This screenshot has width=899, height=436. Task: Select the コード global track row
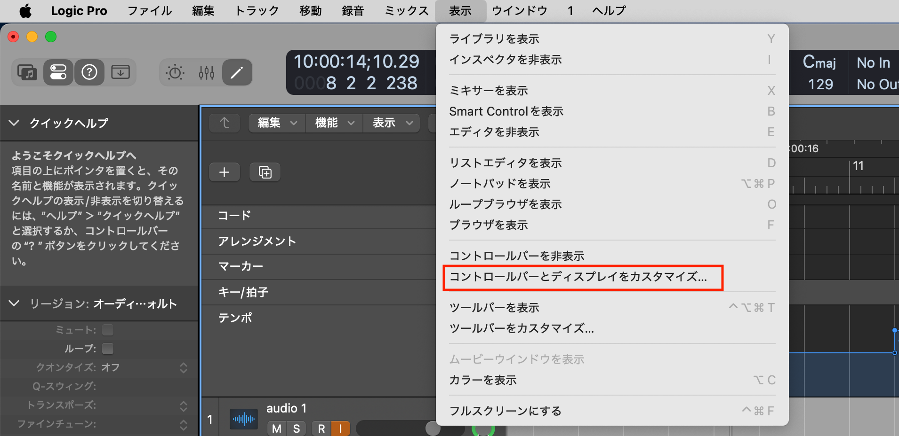tap(319, 216)
